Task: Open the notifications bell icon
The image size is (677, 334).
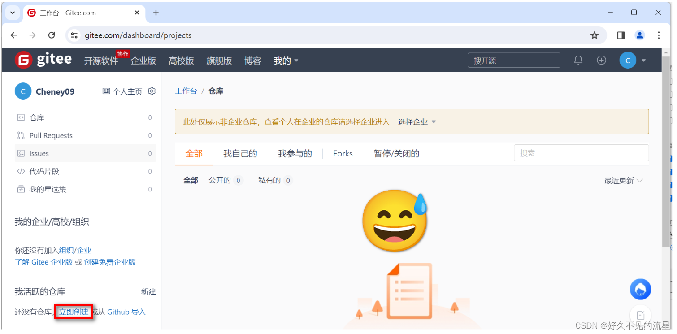Action: [578, 60]
